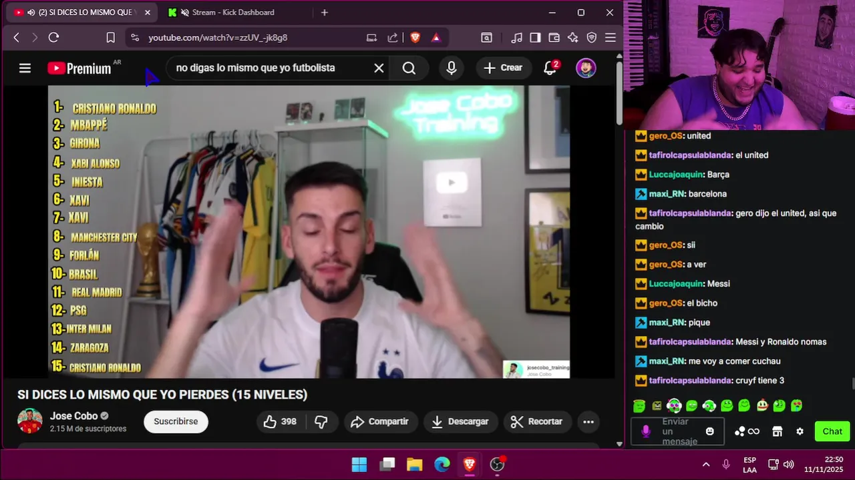This screenshot has height=480, width=855.
Task: Open emoji picker in chat input
Action: pos(710,431)
